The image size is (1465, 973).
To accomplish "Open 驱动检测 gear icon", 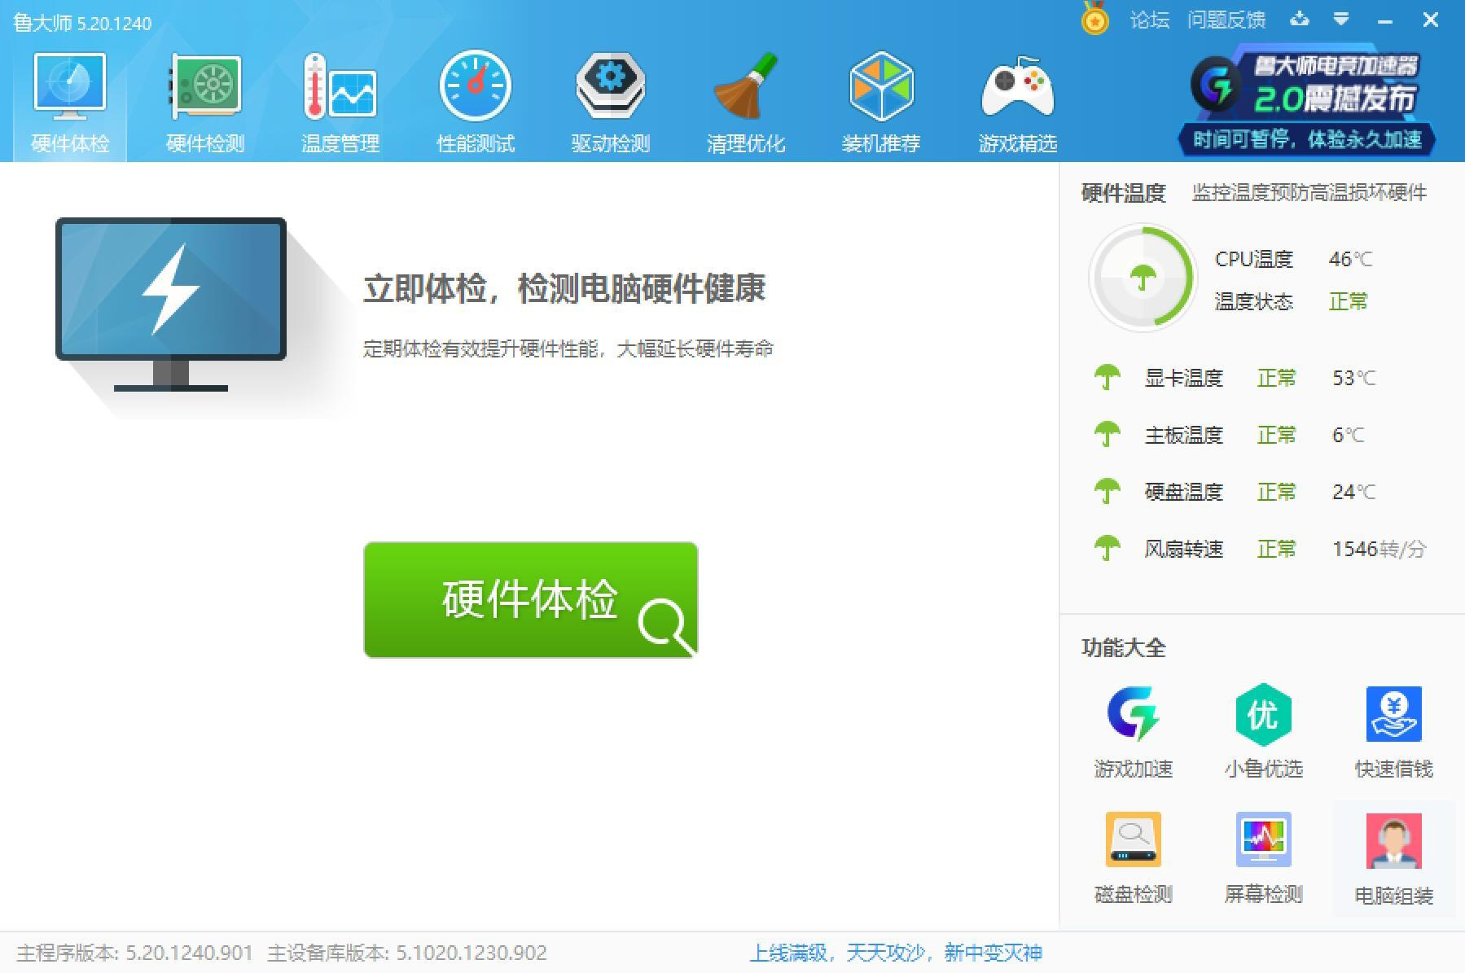I will click(611, 85).
